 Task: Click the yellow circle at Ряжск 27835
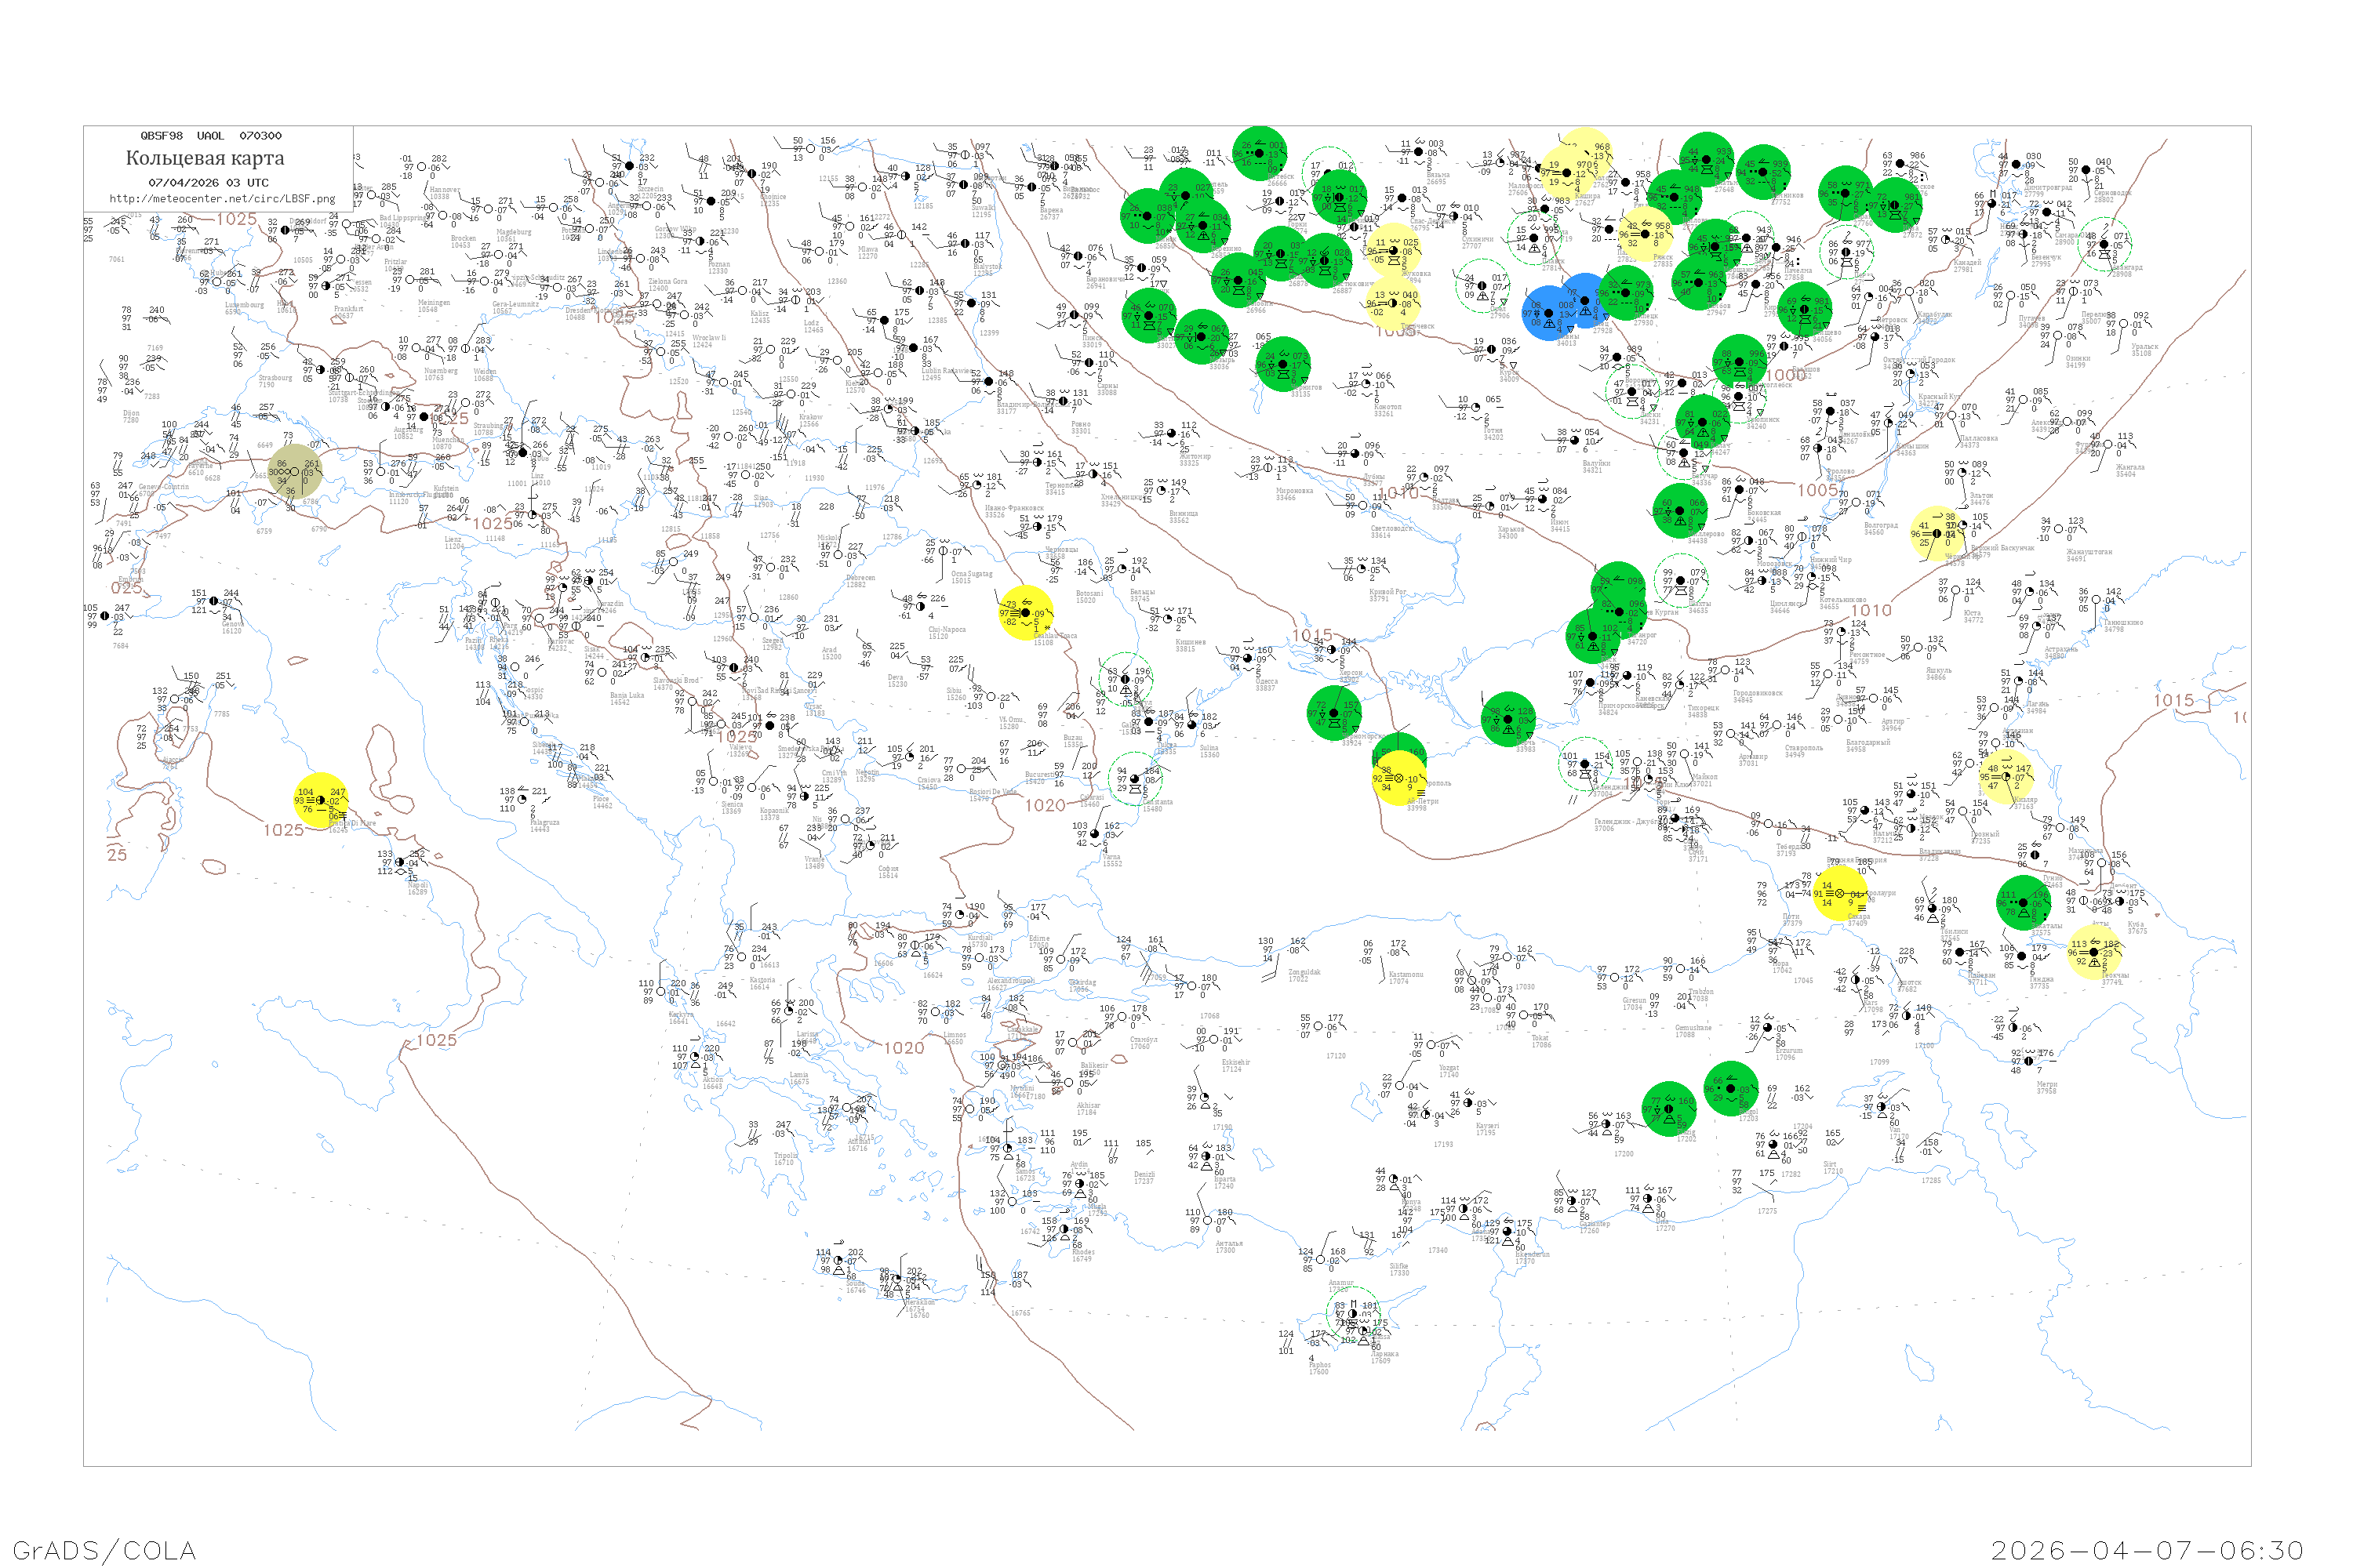point(1646,234)
